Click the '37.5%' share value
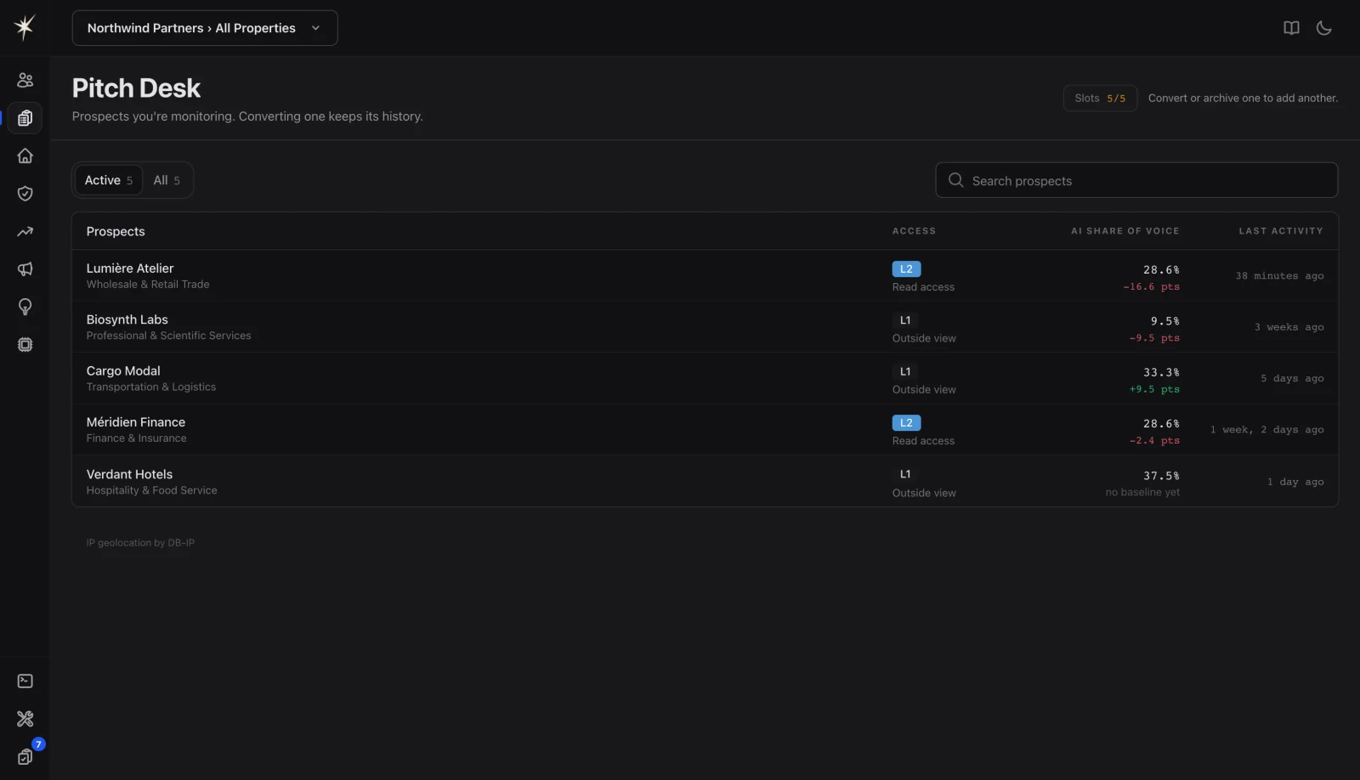 coord(1161,476)
